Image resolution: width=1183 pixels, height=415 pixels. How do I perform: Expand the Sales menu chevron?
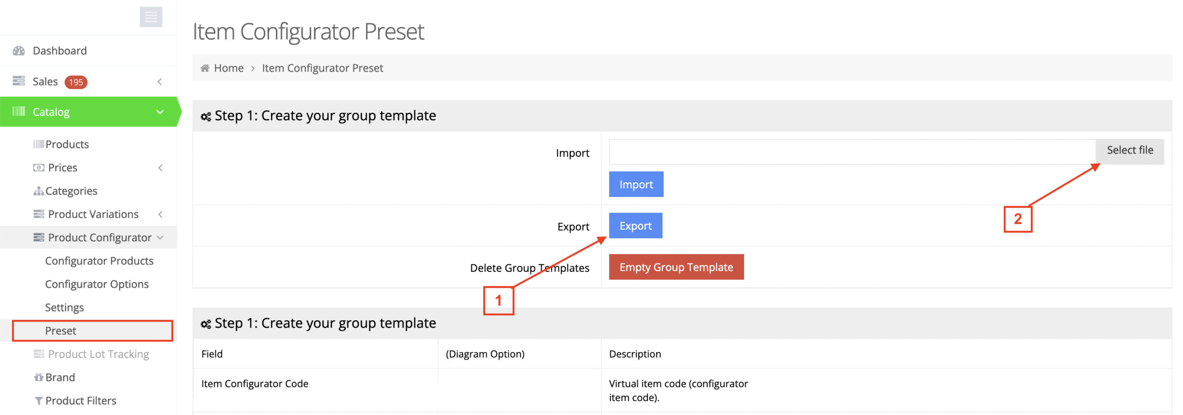(159, 82)
